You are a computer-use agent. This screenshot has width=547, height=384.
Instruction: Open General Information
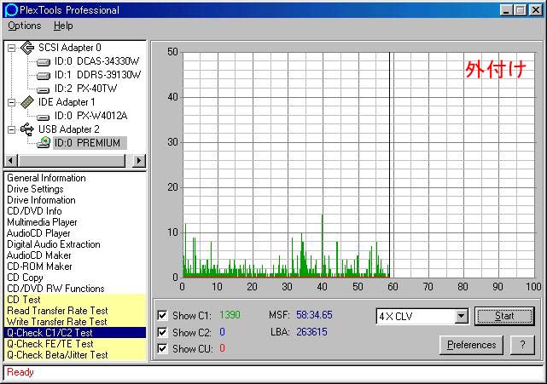[x=46, y=178]
